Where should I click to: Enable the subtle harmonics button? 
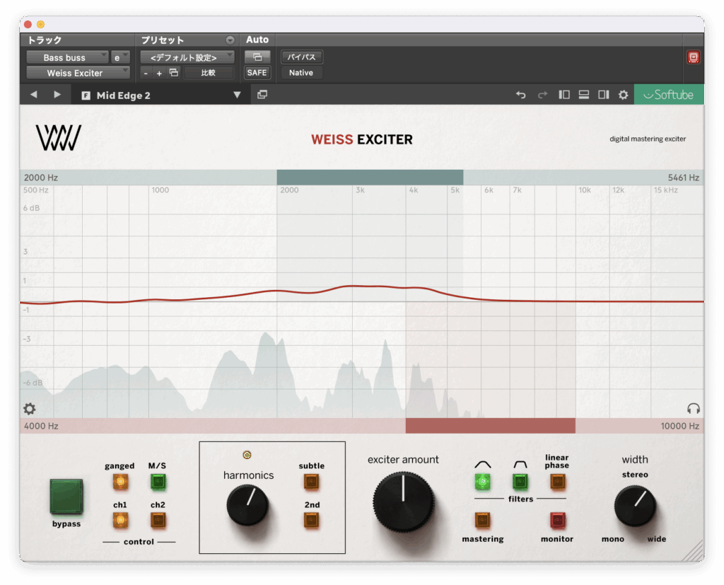pos(312,482)
